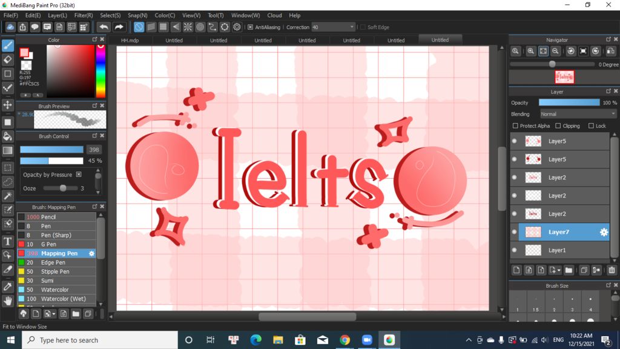This screenshot has width=620, height=349.
Task: Select the Eraser tool
Action: click(x=8, y=59)
